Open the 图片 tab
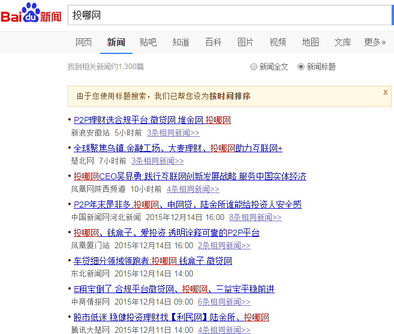 tap(245, 42)
